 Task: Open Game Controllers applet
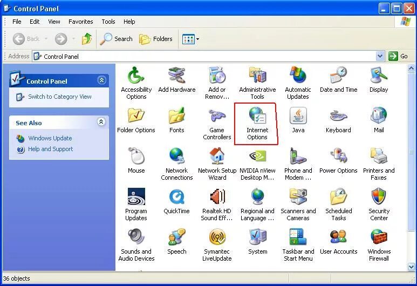tap(217, 124)
